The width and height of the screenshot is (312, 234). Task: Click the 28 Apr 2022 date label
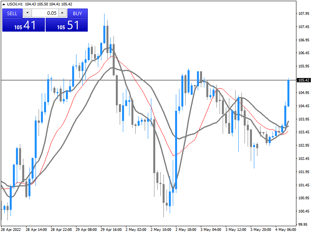click(x=12, y=230)
